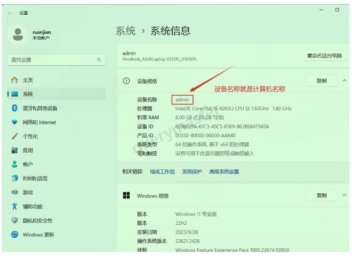Click the network Wi-Fi icon in sidebar
352x256 pixels.
click(x=15, y=122)
